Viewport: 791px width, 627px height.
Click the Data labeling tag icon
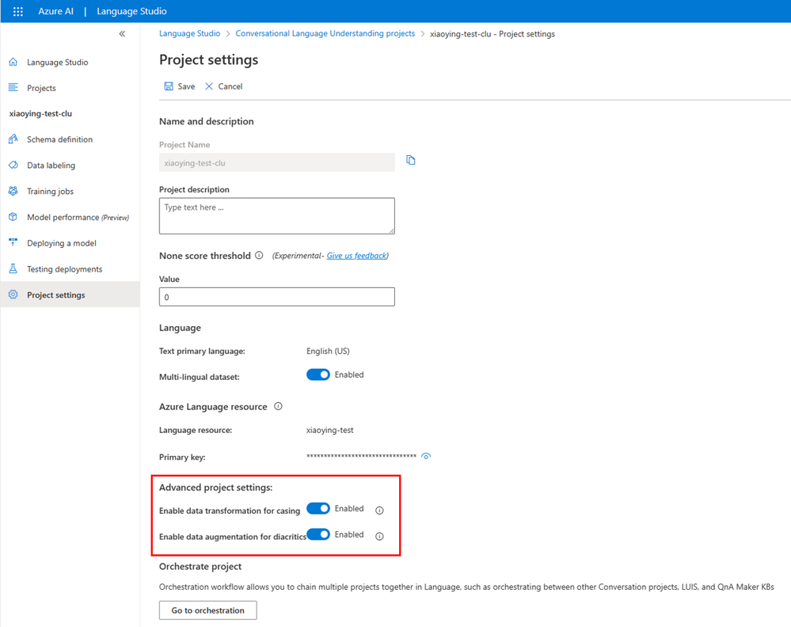coord(13,165)
